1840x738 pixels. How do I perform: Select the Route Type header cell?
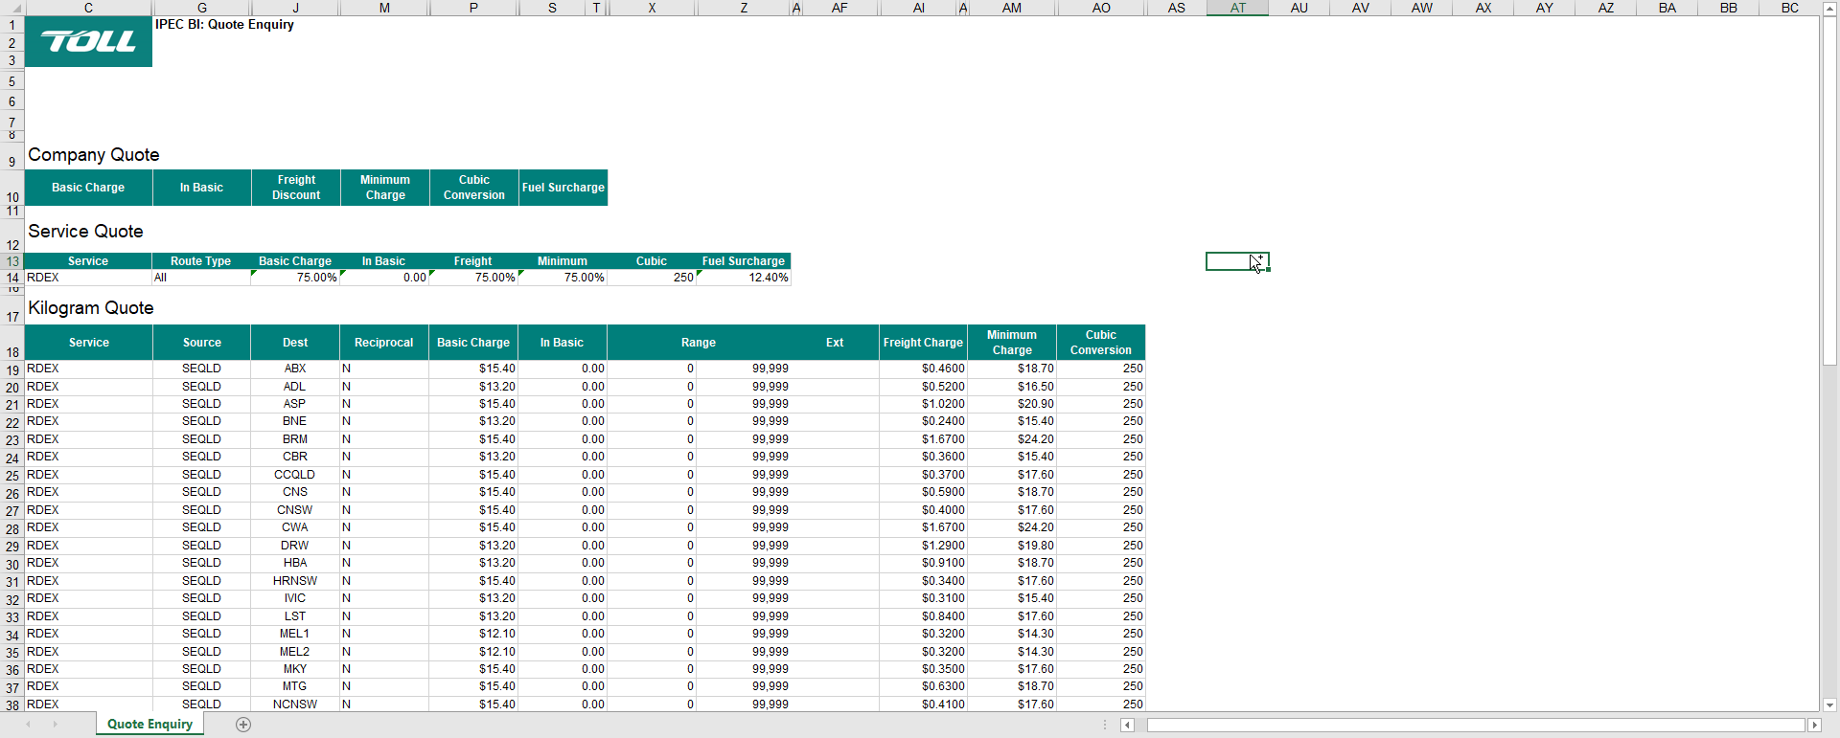[200, 261]
